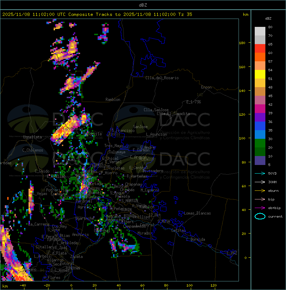Click the TUPUNGATO map label
Viewport: 286px width, 290px height.
[56, 239]
